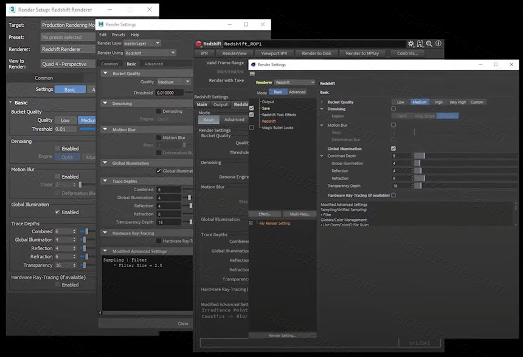Toggle Motion Blur checkbox in Maya Render Settings
The width and height of the screenshot is (523, 357).
[x=159, y=137]
